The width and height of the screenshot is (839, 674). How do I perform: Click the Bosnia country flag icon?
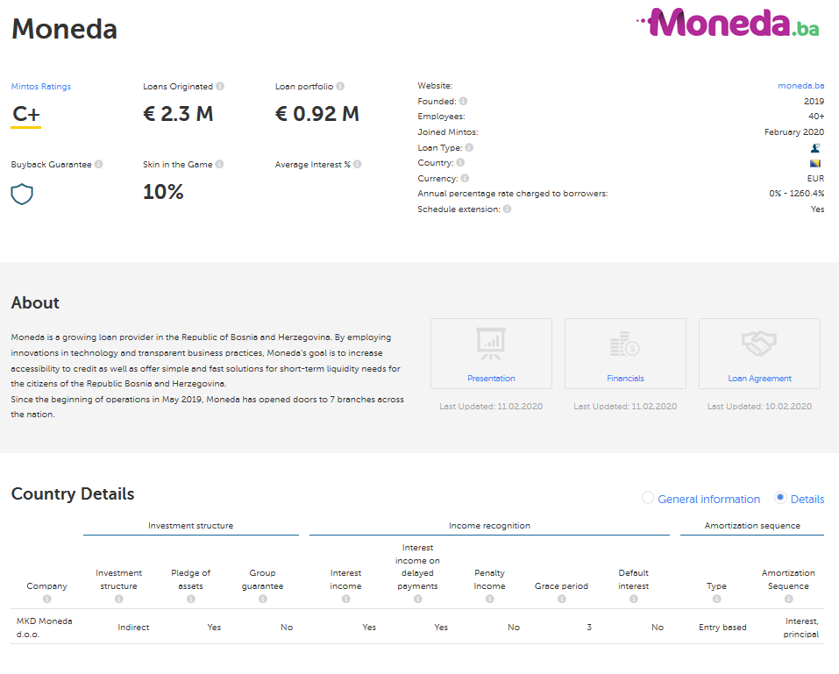815,163
